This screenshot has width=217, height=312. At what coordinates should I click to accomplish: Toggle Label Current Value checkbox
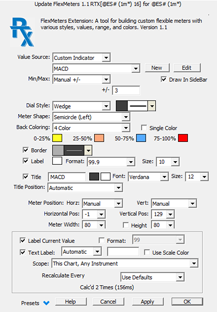pos(23,240)
